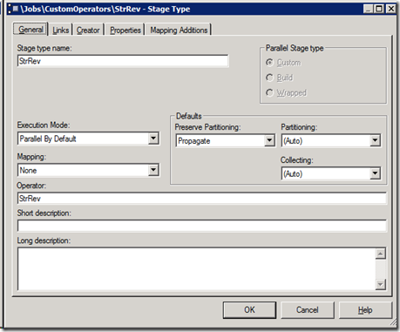Image resolution: width=400 pixels, height=332 pixels.
Task: Click the Long description scroll up arrow
Action: [x=380, y=254]
